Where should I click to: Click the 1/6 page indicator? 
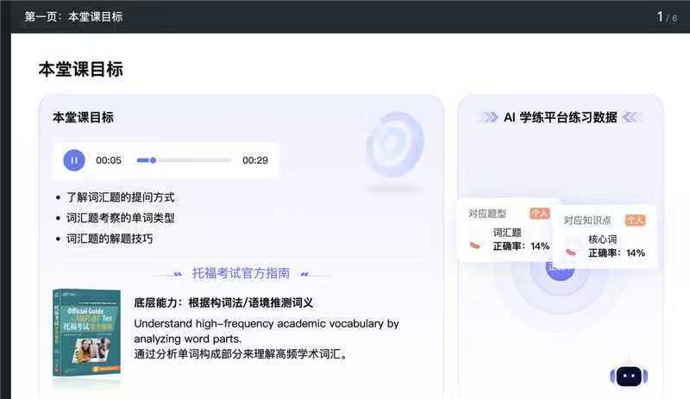pyautogui.click(x=667, y=16)
